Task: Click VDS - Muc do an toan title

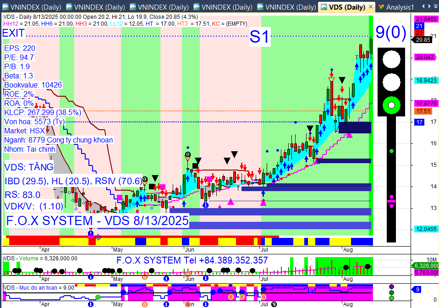Action: tap(38, 287)
